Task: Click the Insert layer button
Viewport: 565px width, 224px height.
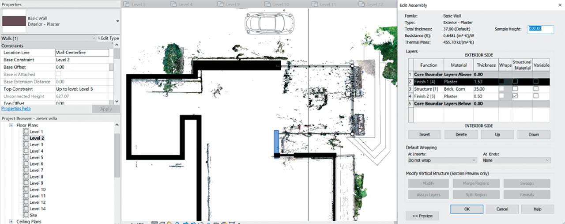Action: click(424, 134)
